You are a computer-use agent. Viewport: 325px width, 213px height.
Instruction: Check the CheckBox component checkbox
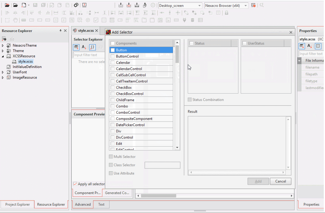pos(113,87)
